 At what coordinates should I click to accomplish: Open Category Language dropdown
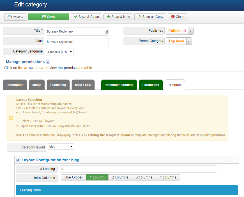pos(60,52)
